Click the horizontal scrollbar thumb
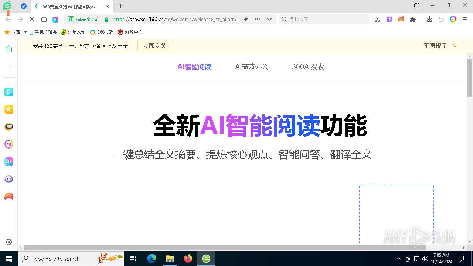This screenshot has height=266, width=473. tap(225, 248)
